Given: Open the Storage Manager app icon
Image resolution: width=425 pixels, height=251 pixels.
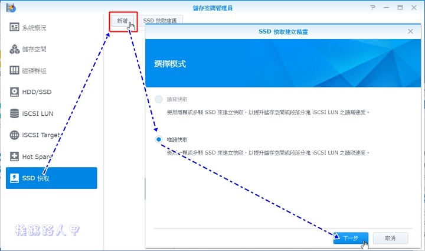Looking at the screenshot, I should click(x=11, y=8).
